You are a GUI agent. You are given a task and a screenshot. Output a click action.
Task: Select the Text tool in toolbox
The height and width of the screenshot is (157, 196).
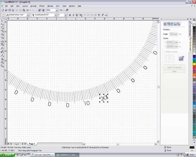click(2, 48)
